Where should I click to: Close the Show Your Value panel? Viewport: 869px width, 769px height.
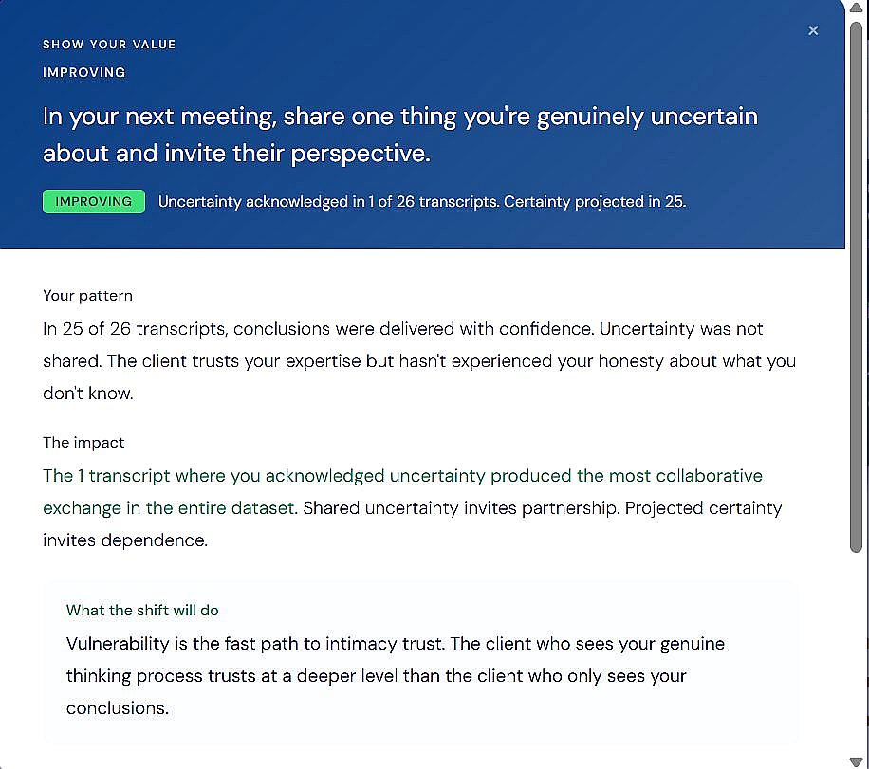click(813, 31)
